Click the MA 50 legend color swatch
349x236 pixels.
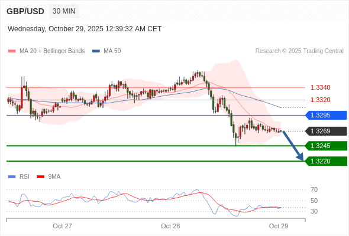(96, 51)
